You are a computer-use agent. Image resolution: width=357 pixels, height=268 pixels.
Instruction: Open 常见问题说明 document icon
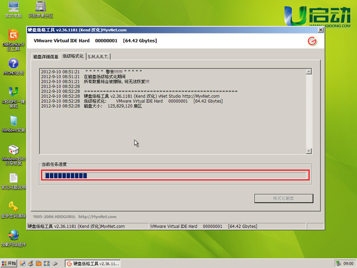pos(13,181)
